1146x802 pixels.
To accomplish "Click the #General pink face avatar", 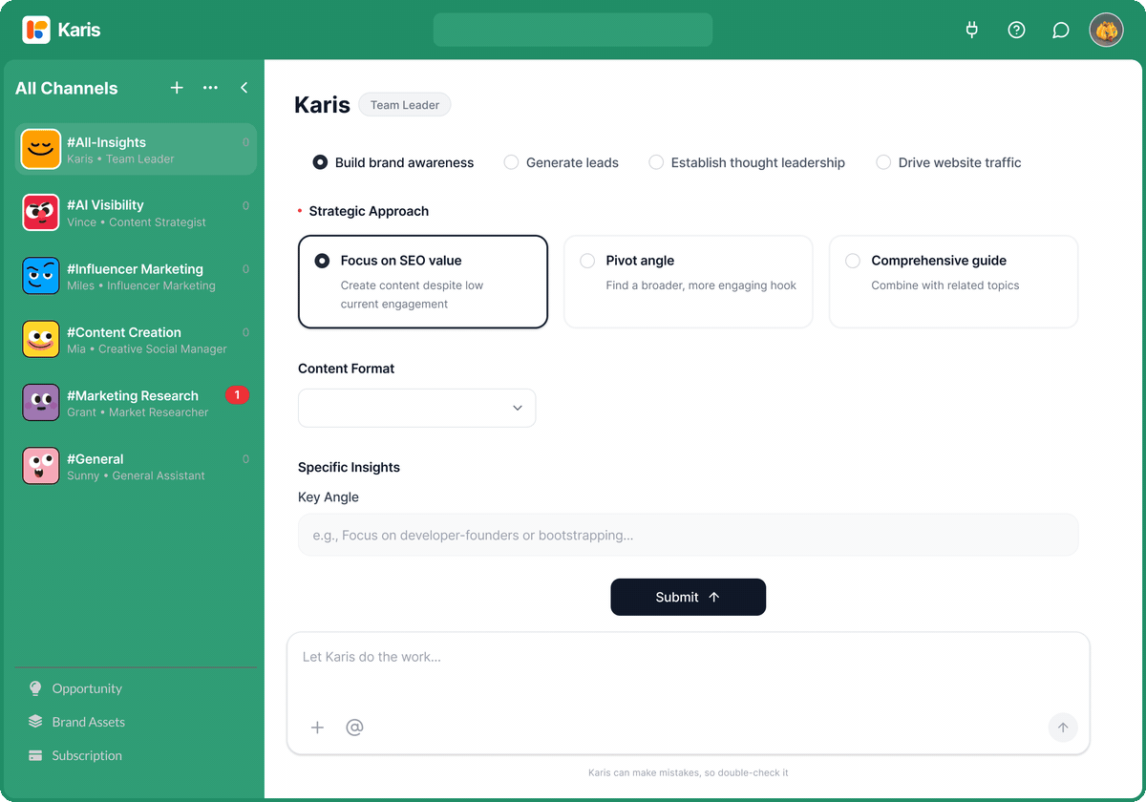I will [x=41, y=466].
